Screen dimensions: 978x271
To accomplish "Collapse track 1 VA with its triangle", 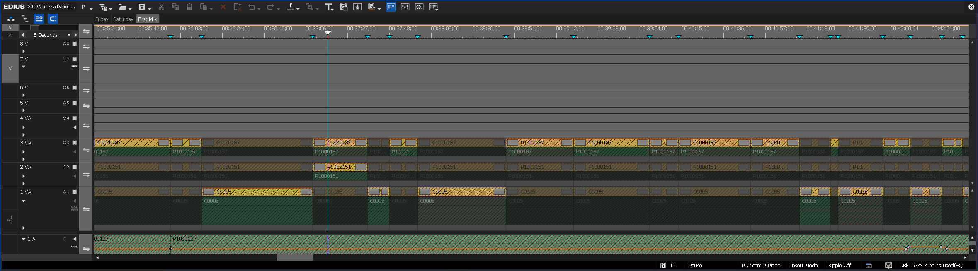I will 24,201.
